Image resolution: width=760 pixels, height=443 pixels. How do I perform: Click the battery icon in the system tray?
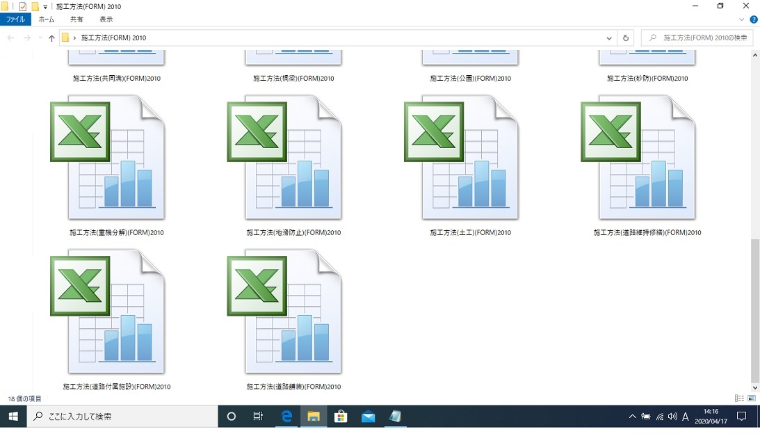[645, 417]
